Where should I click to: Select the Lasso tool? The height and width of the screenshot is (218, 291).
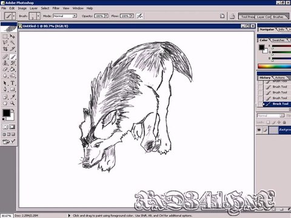coord(5,42)
